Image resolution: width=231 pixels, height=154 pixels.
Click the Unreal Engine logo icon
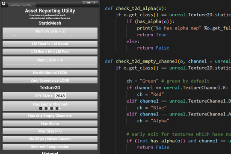click(x=3, y=3)
